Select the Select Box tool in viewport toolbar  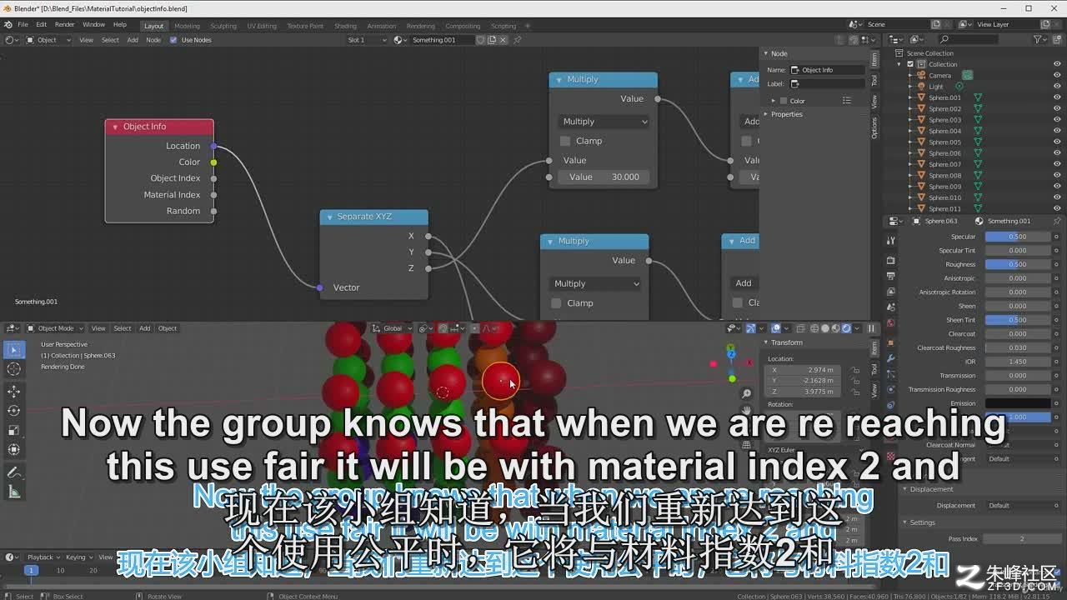pos(14,350)
